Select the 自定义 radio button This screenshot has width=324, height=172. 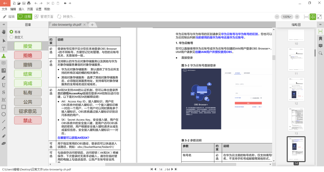[x=11, y=37]
